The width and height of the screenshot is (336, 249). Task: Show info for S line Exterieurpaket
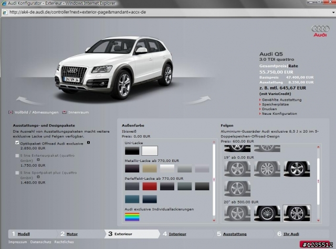(x=38, y=159)
